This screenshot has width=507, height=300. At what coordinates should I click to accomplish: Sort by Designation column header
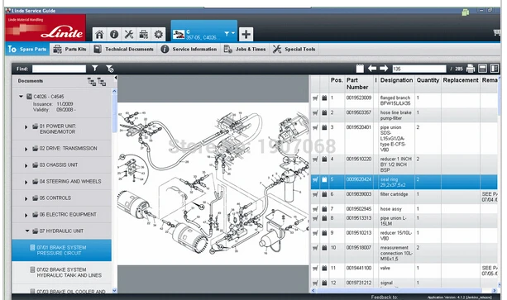(396, 80)
